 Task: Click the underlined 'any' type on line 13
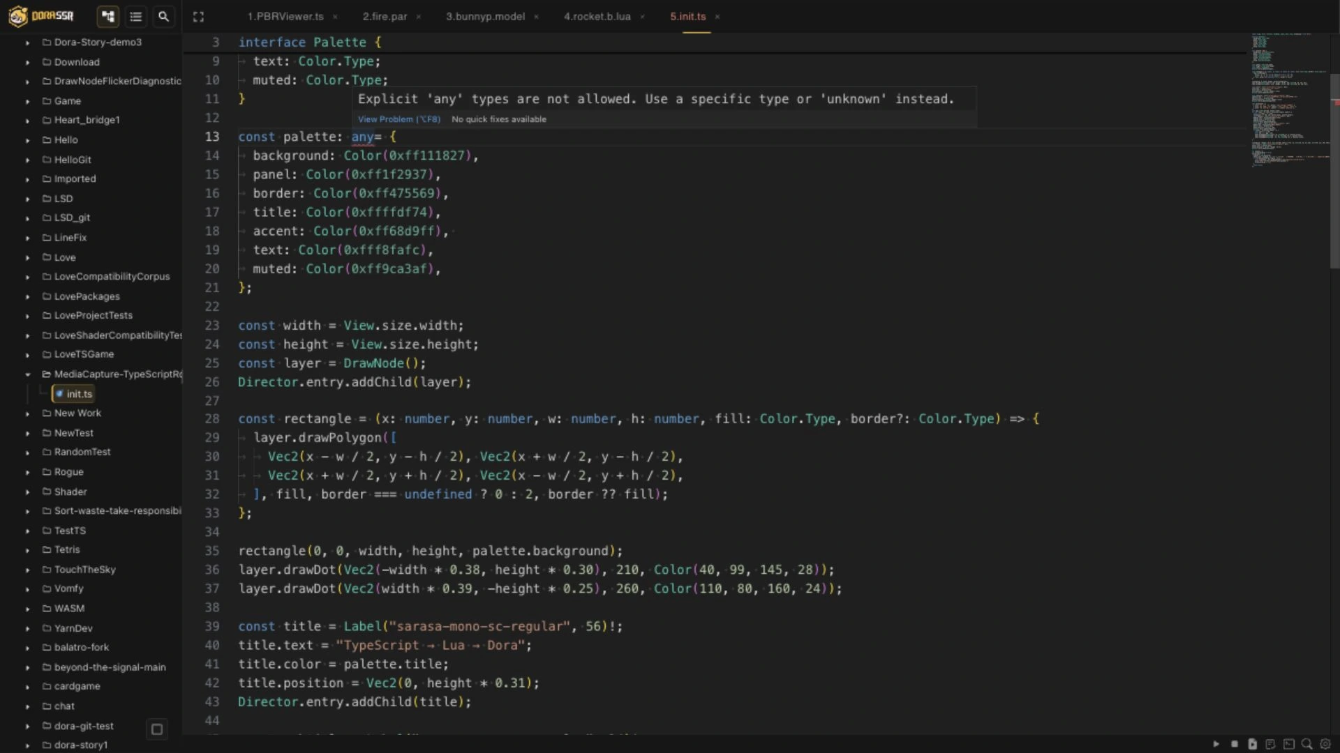pos(362,137)
